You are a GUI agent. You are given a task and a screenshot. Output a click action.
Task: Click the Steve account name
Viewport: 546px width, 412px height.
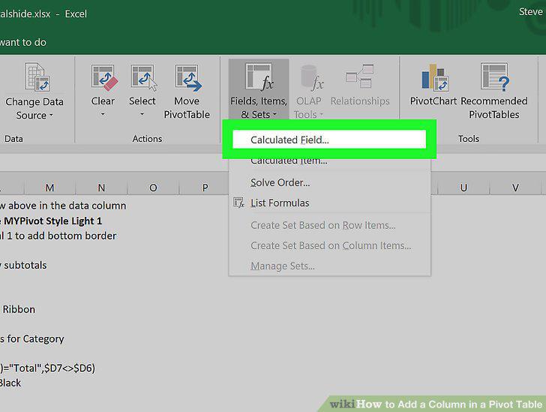[x=531, y=12]
